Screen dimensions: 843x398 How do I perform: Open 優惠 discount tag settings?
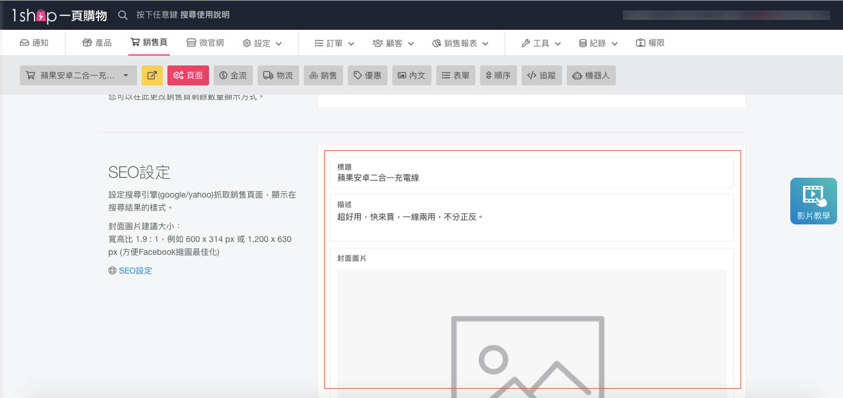(368, 75)
